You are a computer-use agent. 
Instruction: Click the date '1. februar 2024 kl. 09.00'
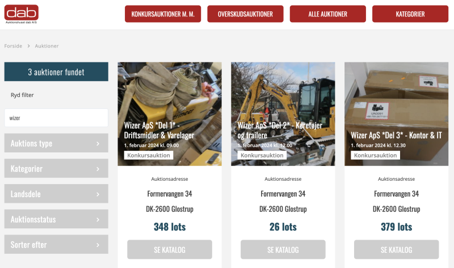152,146
